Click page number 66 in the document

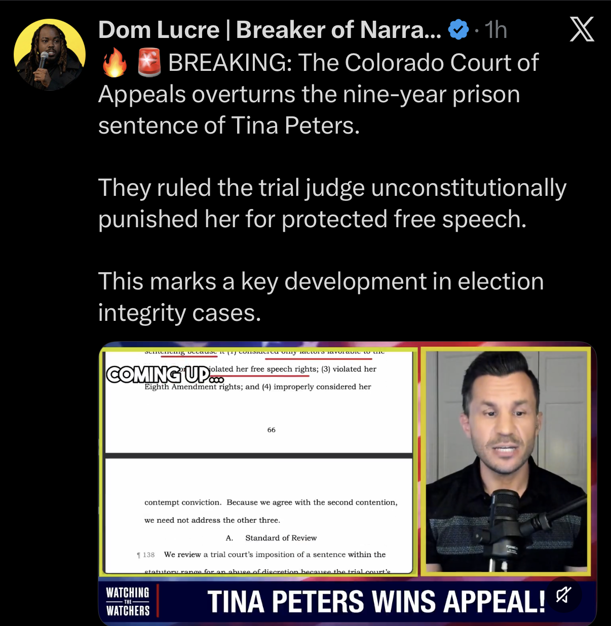(272, 430)
